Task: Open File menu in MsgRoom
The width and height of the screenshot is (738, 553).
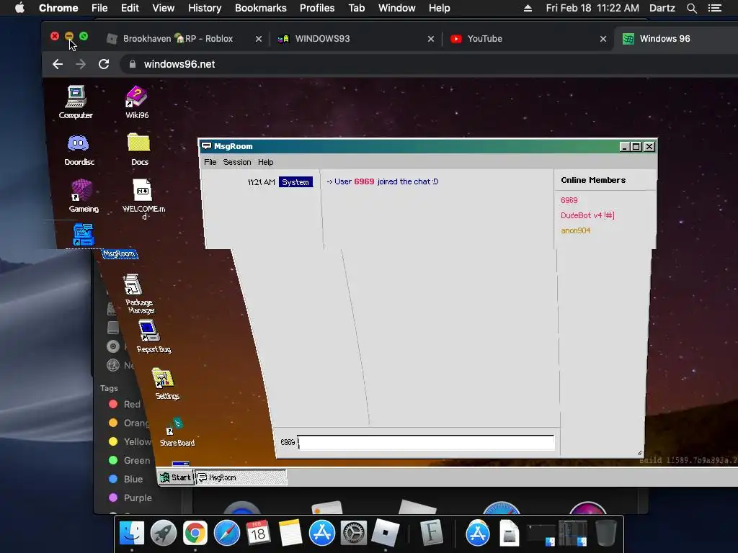Action: (x=210, y=162)
